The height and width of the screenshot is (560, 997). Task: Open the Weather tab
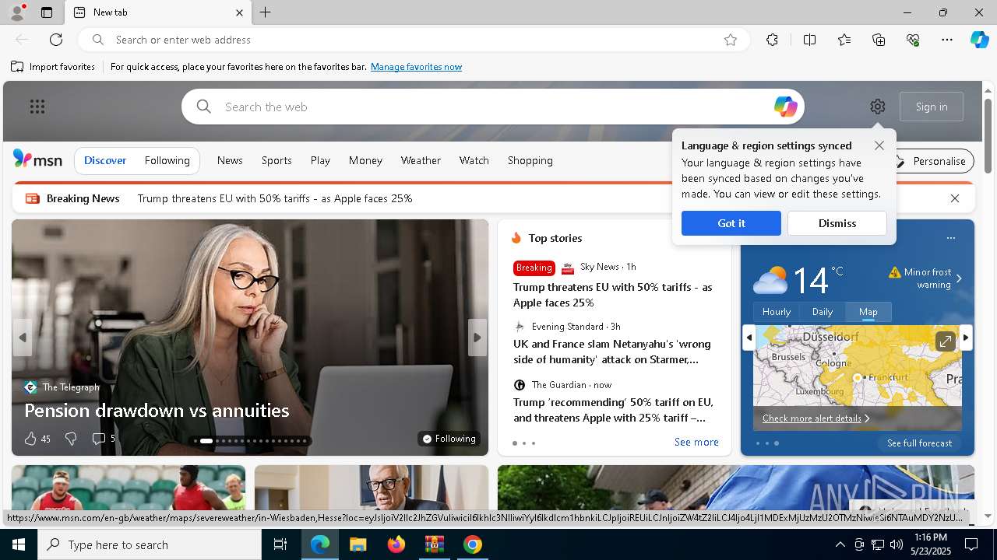[421, 160]
